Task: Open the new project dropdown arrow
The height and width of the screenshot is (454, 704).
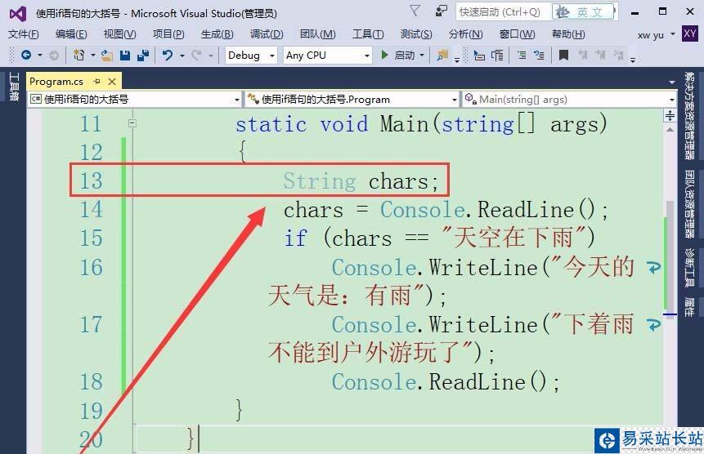Action: pos(93,56)
